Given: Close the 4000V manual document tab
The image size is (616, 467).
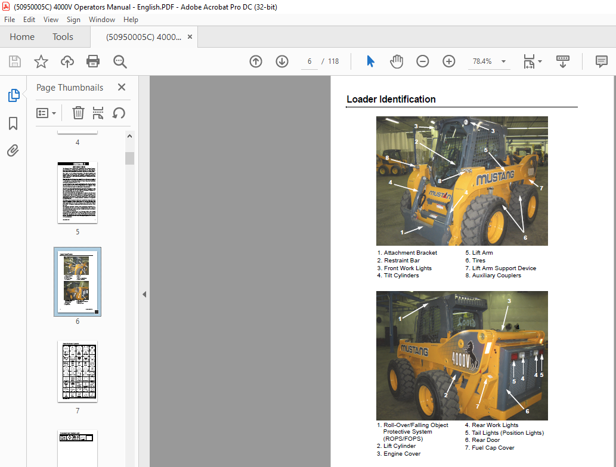Looking at the screenshot, I should [190, 37].
